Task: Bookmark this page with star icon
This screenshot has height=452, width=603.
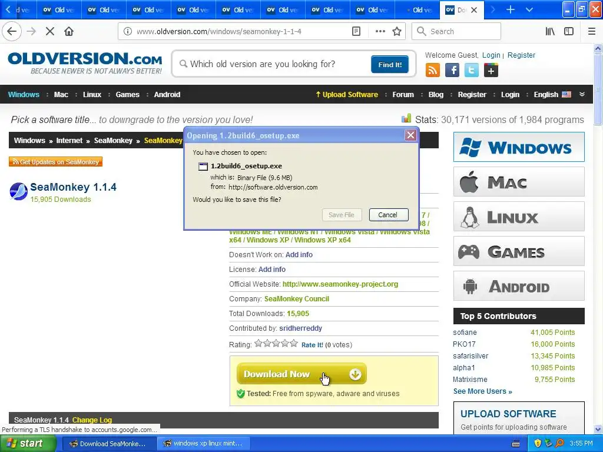Action: (x=397, y=31)
